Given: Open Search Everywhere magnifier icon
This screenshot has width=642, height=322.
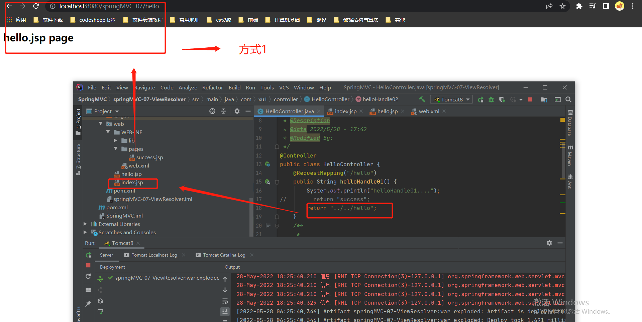Looking at the screenshot, I should pos(568,99).
